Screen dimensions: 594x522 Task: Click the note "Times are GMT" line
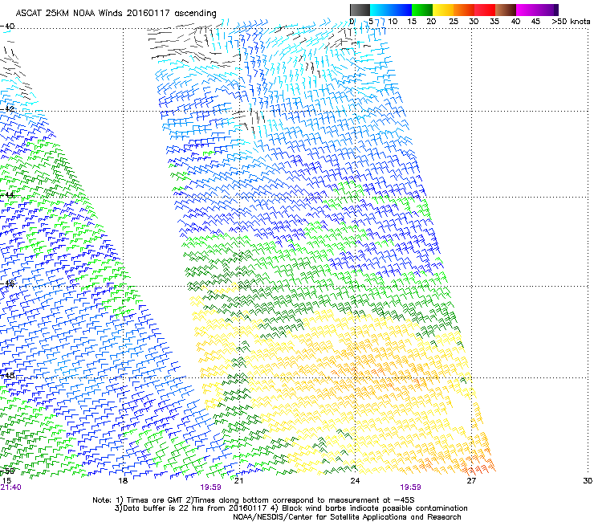point(254,500)
